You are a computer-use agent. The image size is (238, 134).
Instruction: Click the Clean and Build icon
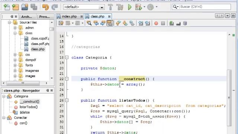pos(120,7)
